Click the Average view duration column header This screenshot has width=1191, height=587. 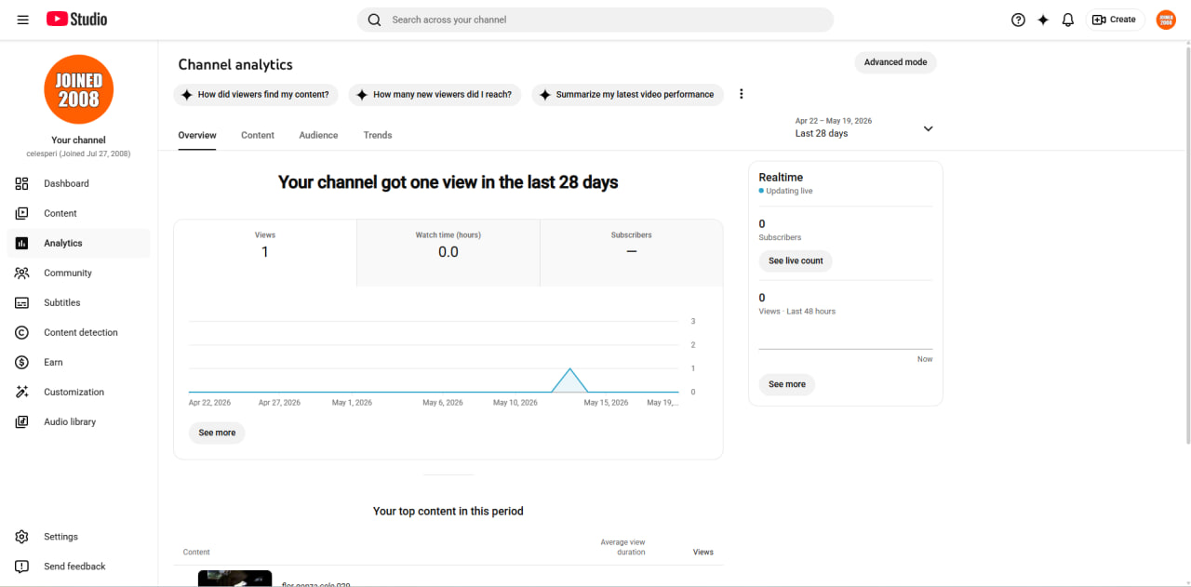point(623,547)
